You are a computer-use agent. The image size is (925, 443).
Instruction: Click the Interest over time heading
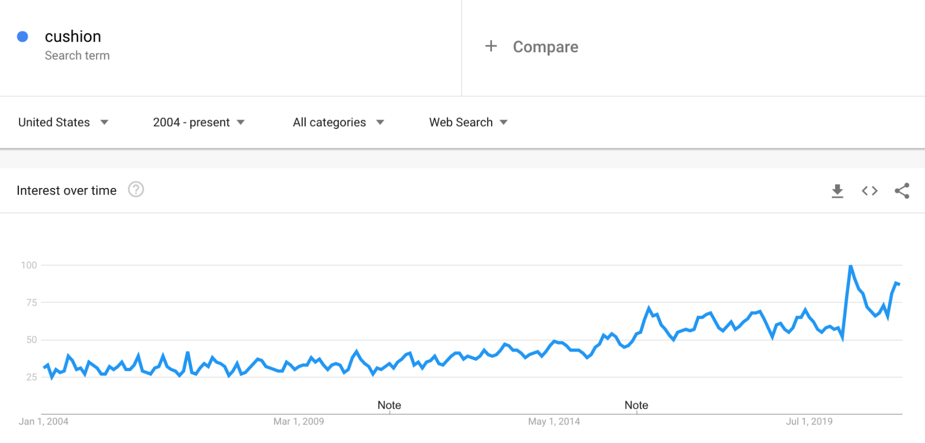pyautogui.click(x=66, y=190)
